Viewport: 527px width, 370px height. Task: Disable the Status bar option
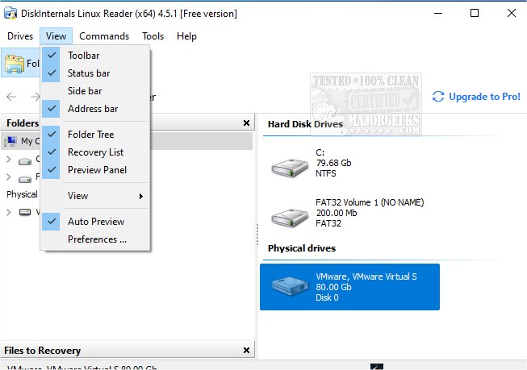click(x=95, y=73)
